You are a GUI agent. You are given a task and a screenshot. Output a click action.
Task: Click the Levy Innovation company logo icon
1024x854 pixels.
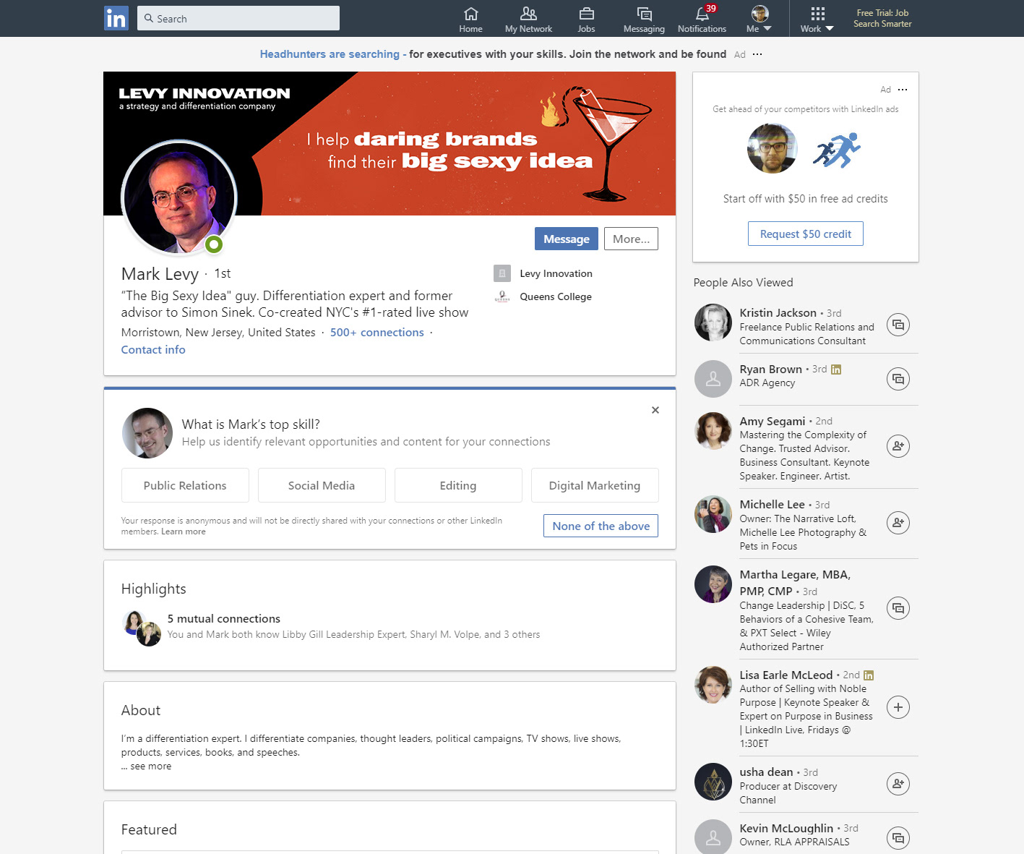[x=502, y=273]
